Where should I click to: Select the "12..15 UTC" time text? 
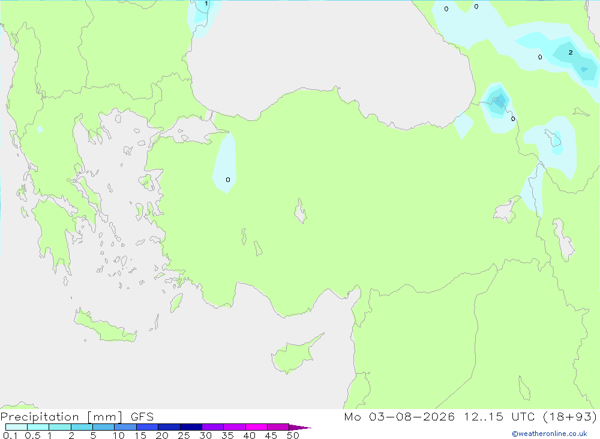click(x=499, y=416)
